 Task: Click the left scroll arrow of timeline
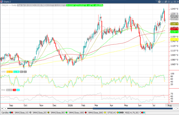coord(5,109)
